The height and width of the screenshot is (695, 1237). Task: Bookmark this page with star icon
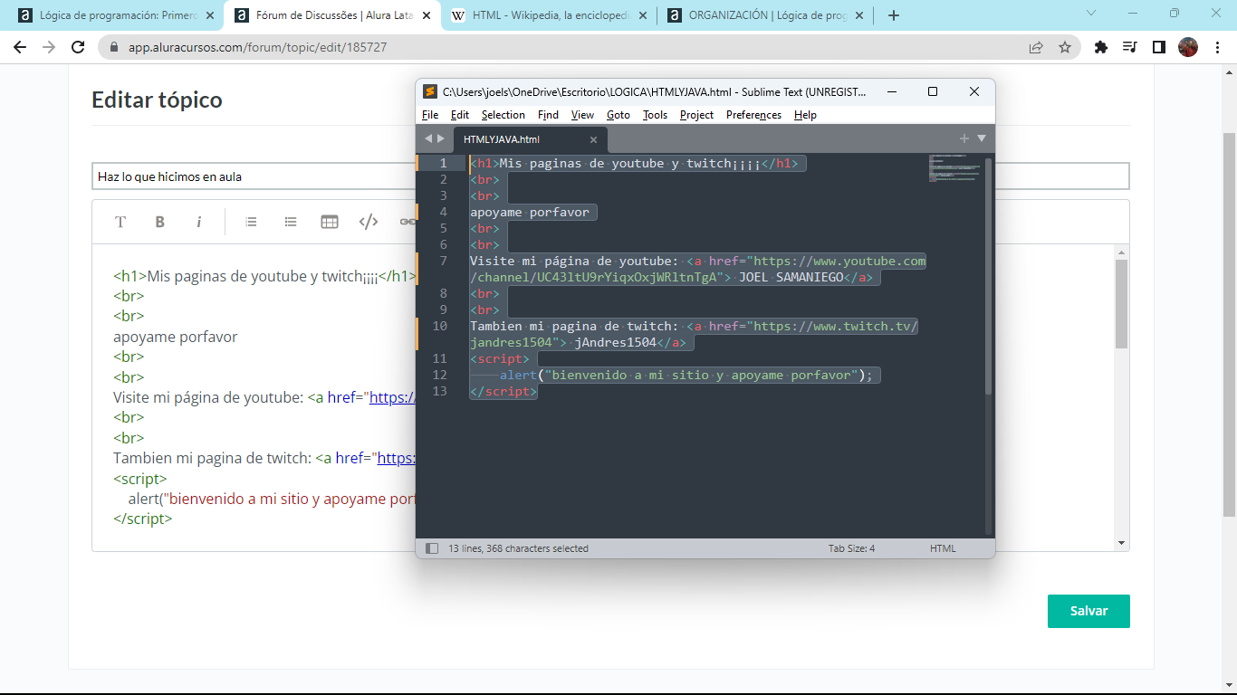(x=1065, y=47)
